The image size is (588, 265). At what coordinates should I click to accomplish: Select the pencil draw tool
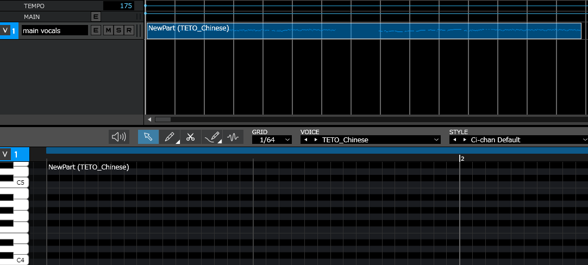click(170, 137)
